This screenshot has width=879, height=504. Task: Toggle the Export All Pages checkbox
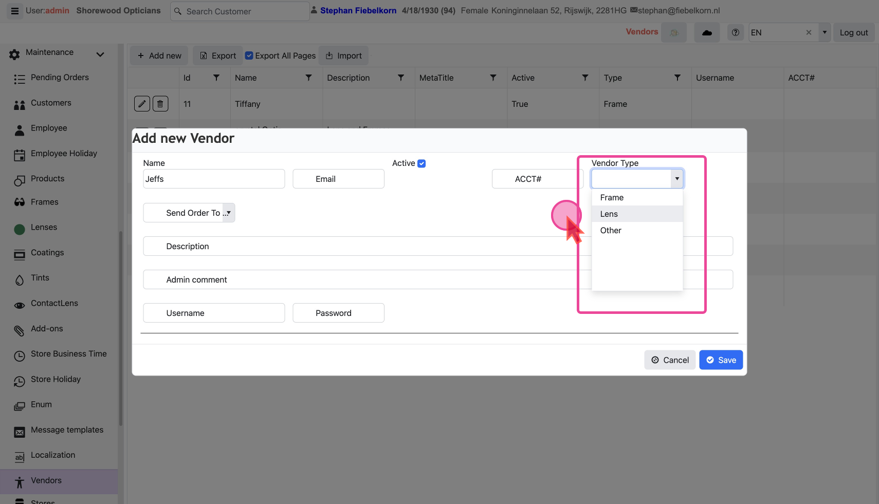tap(249, 55)
